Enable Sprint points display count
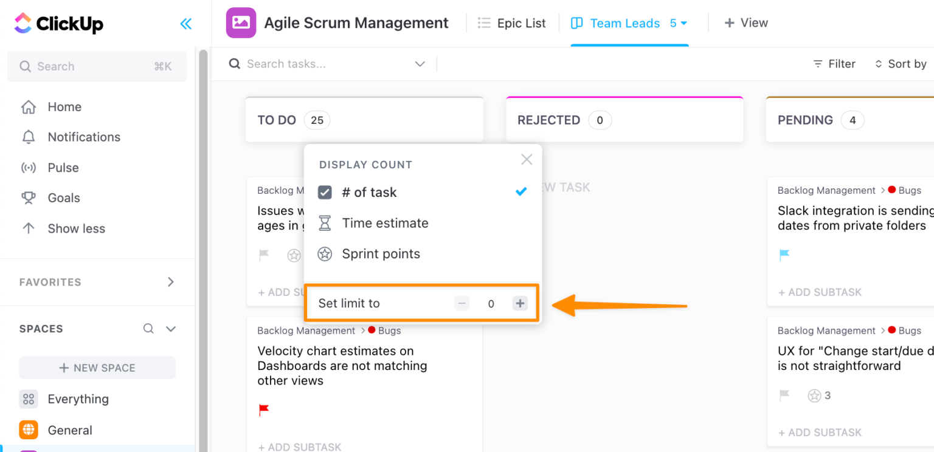 pyautogui.click(x=381, y=253)
